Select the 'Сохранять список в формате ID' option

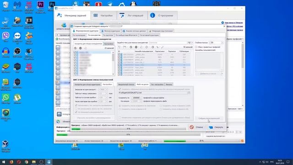[120, 109]
